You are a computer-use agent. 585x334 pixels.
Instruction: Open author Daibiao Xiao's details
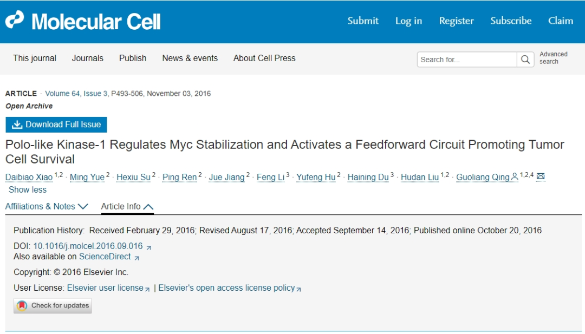click(29, 178)
